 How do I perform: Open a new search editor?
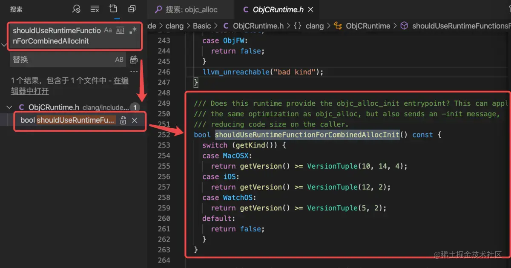tap(113, 9)
